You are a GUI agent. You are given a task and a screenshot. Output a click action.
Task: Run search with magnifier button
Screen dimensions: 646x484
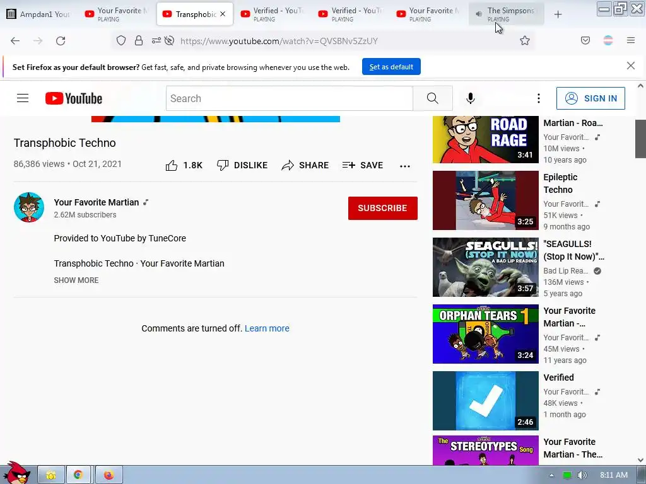pyautogui.click(x=432, y=98)
